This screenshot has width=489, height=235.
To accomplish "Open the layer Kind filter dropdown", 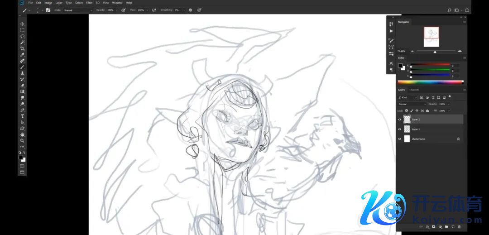I will point(407,97).
